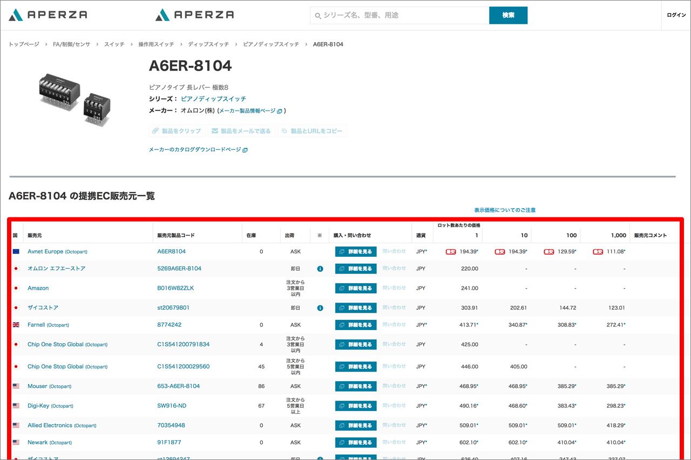Screen dimensions: 691x460
Task: Open Mouser seller link
Action: (x=49, y=386)
